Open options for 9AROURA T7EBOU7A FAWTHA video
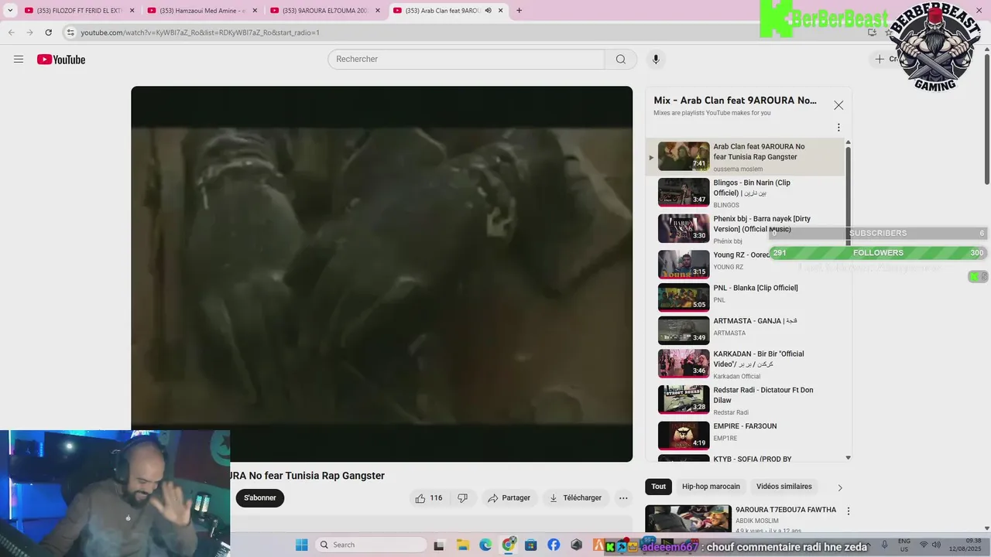991x557 pixels. point(849,511)
